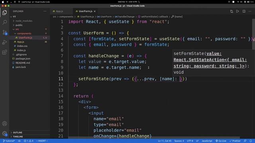
Task: Click the 'useState' text on line 1
Action: click(119, 21)
